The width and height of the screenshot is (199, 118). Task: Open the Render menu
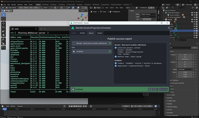tap(14, 5)
